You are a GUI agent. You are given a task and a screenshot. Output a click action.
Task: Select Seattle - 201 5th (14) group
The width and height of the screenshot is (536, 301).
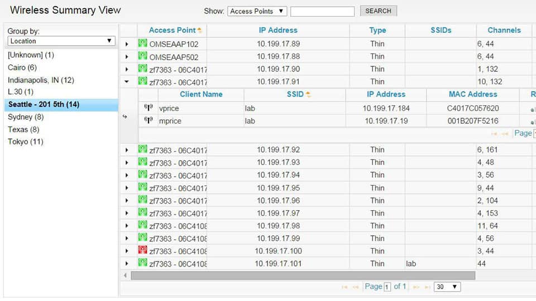(x=61, y=104)
